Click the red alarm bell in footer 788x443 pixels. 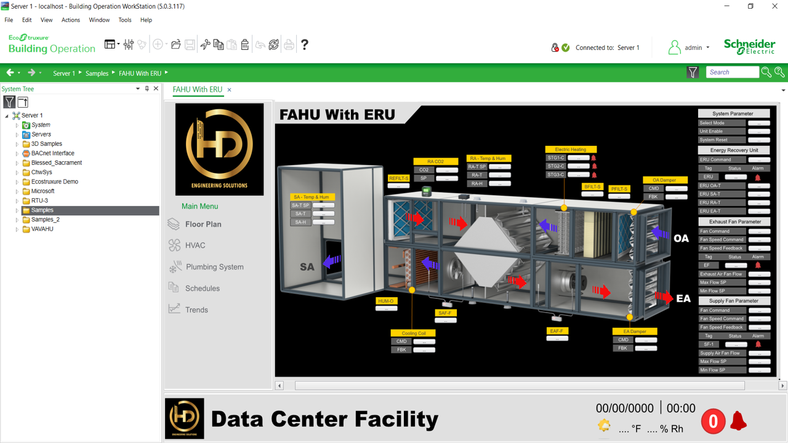pyautogui.click(x=738, y=421)
